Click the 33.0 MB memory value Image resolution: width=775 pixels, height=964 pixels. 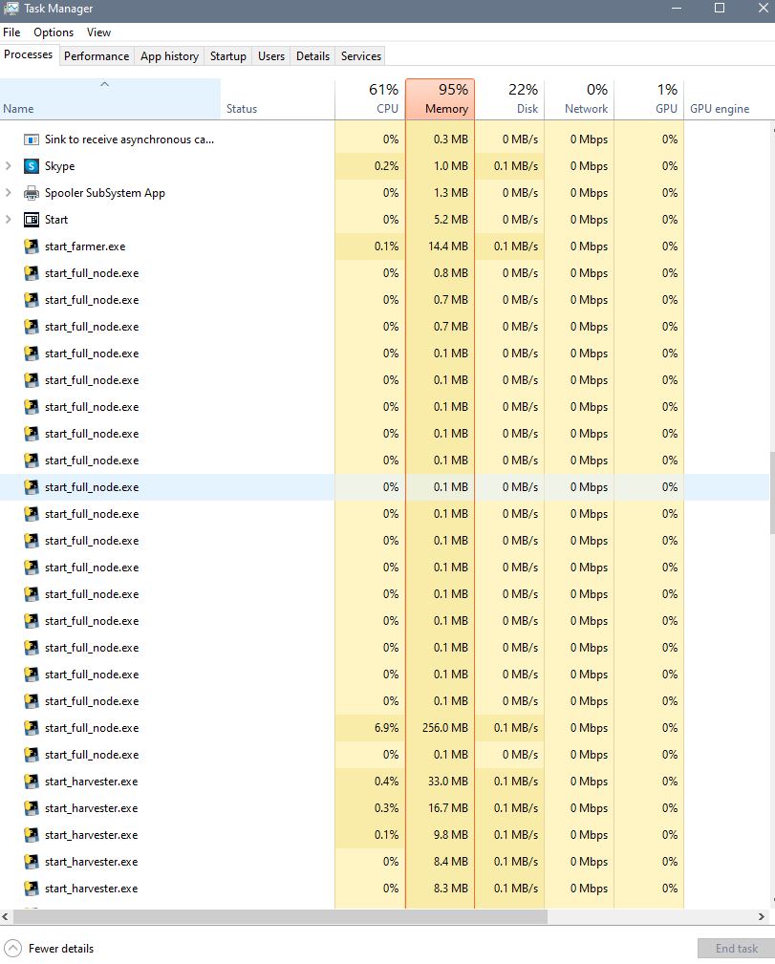(448, 782)
